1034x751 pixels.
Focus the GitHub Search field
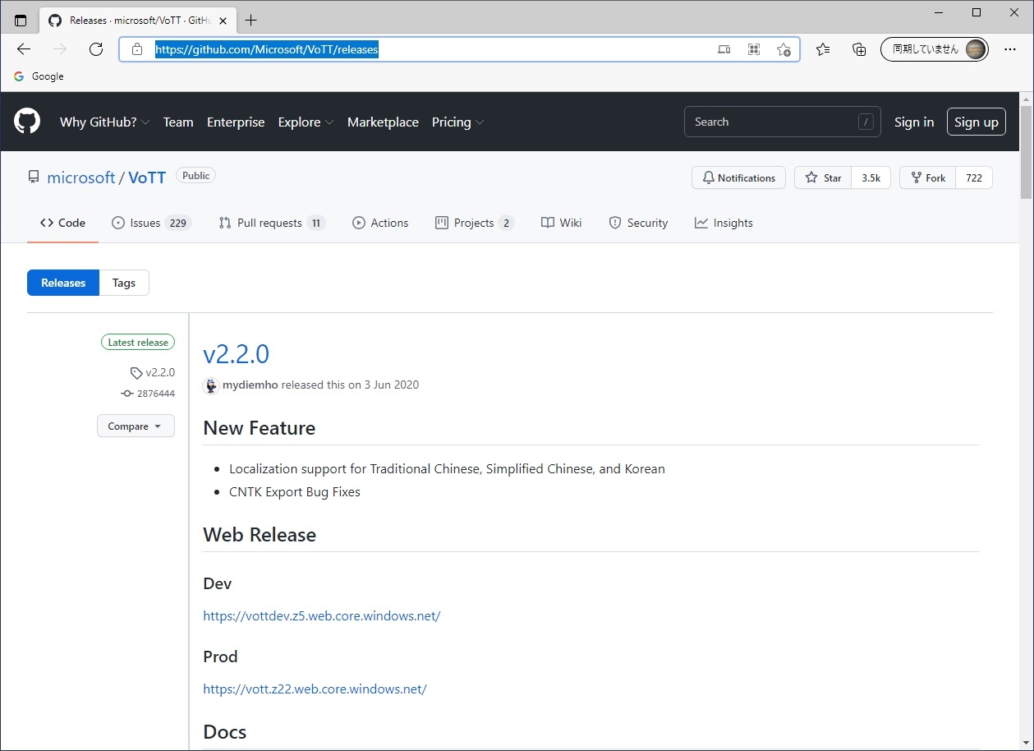(x=782, y=122)
